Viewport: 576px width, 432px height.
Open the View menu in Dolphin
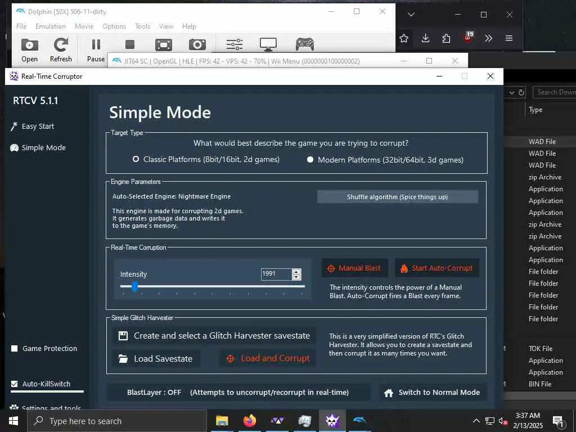[x=166, y=26]
